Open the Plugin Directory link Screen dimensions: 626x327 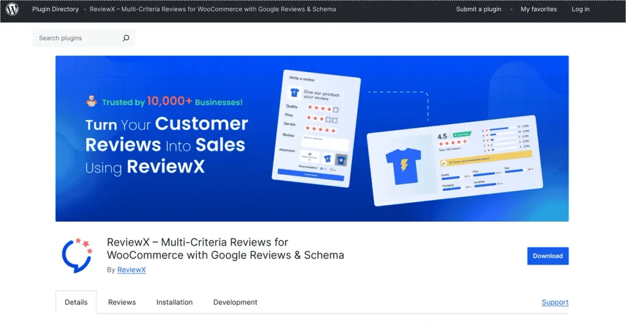point(56,9)
